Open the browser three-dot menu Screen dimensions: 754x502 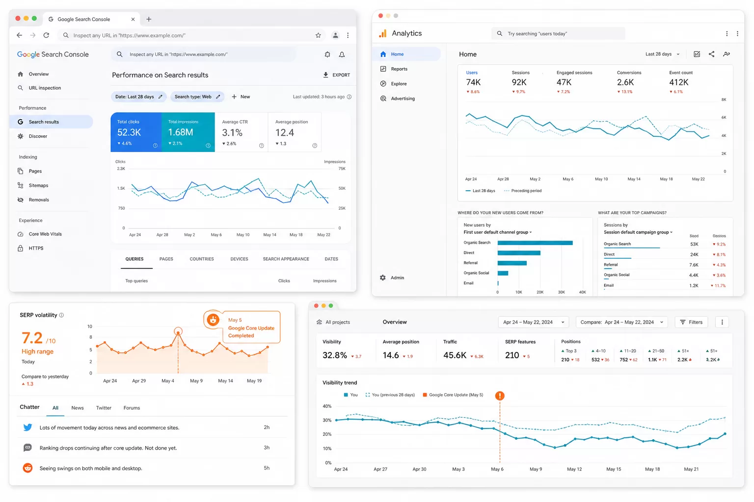pos(348,35)
